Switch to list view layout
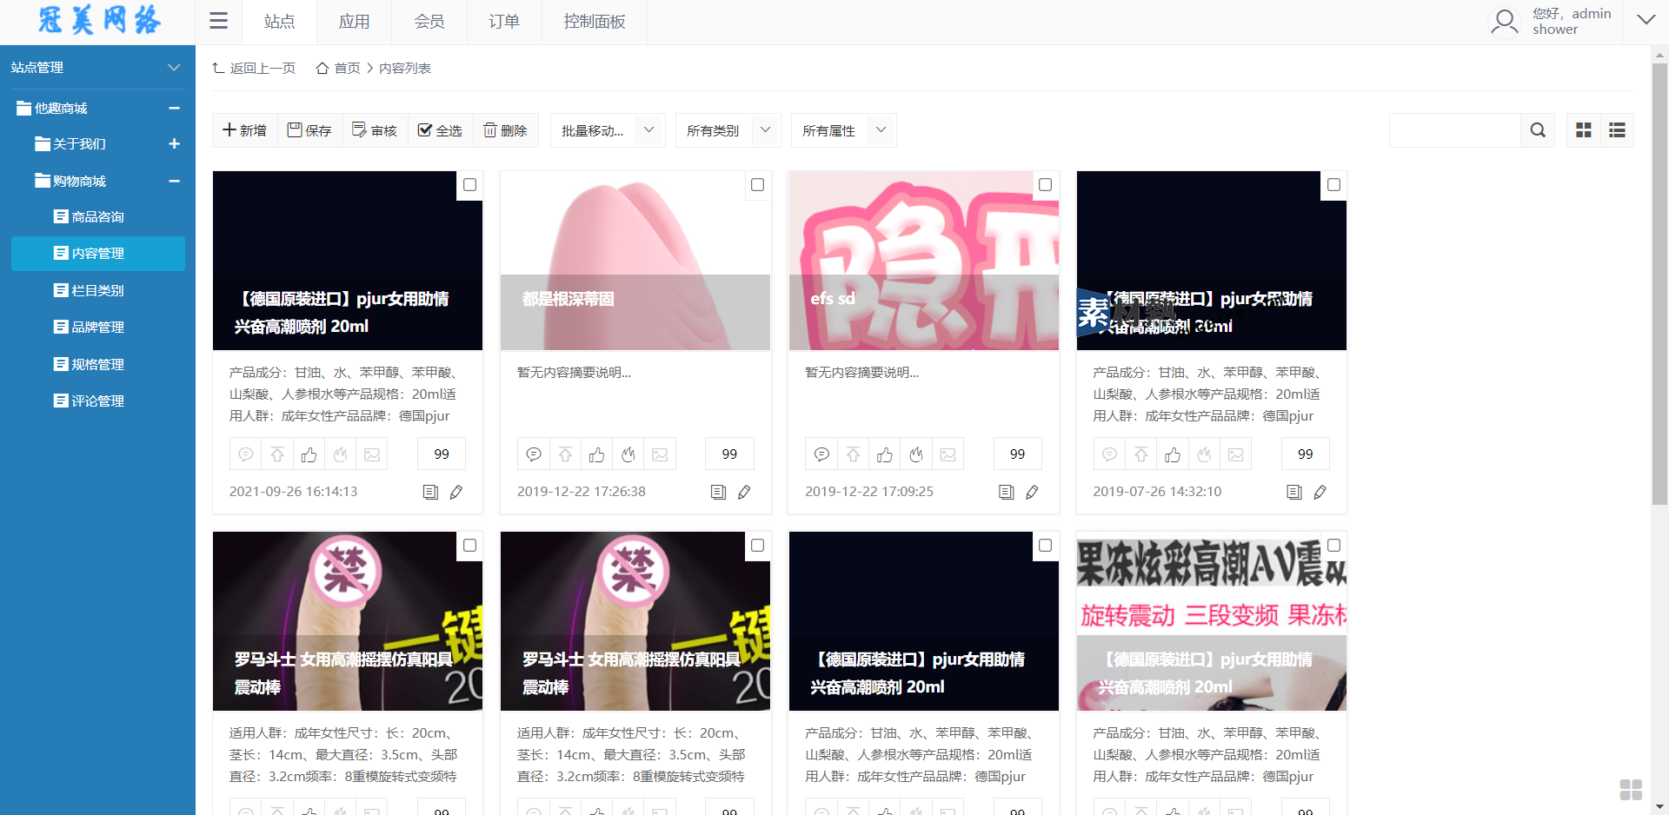Image resolution: width=1669 pixels, height=815 pixels. pyautogui.click(x=1617, y=130)
